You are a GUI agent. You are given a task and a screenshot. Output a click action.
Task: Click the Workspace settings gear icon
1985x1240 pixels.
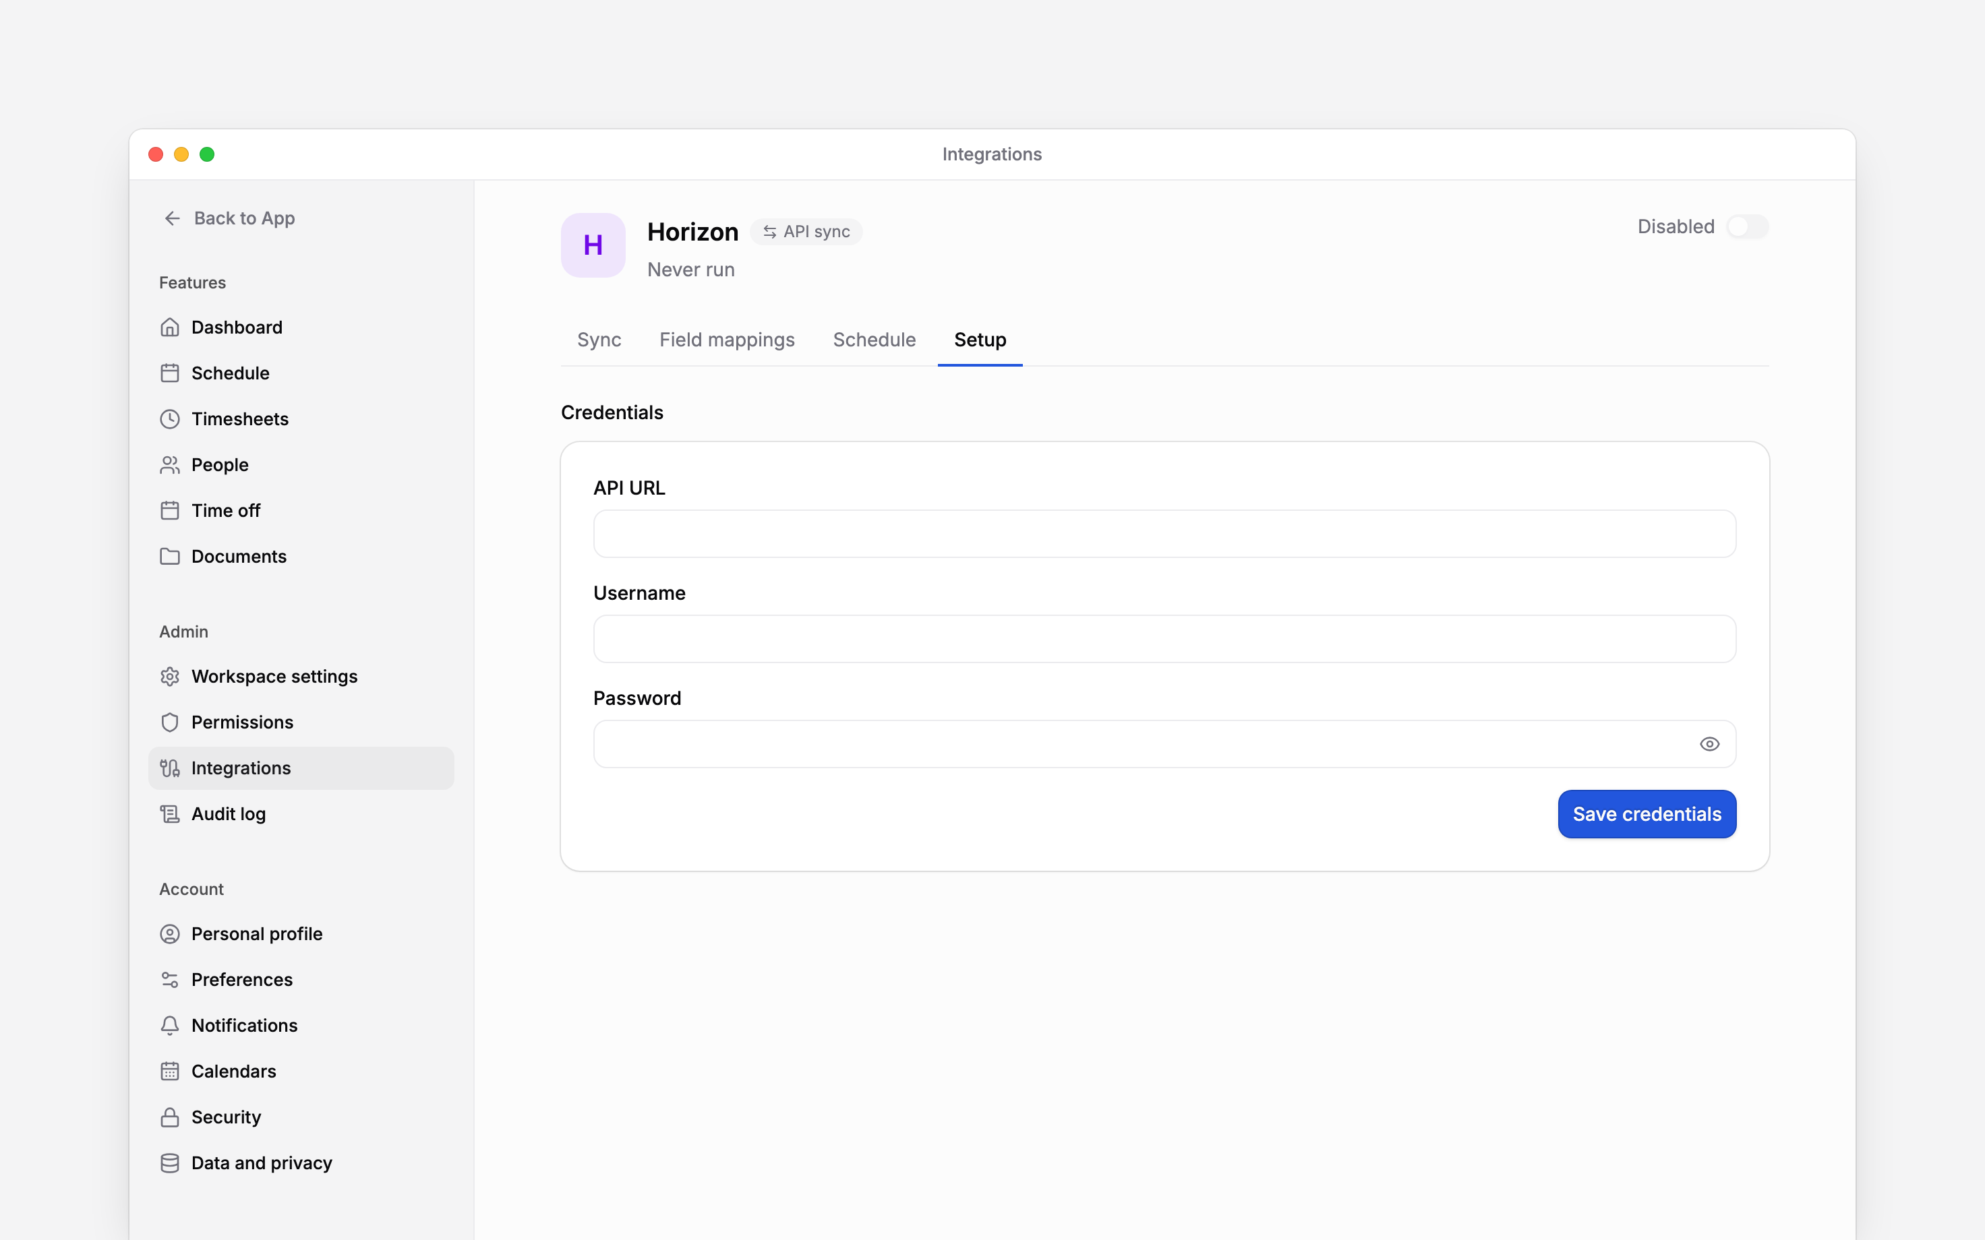point(170,677)
